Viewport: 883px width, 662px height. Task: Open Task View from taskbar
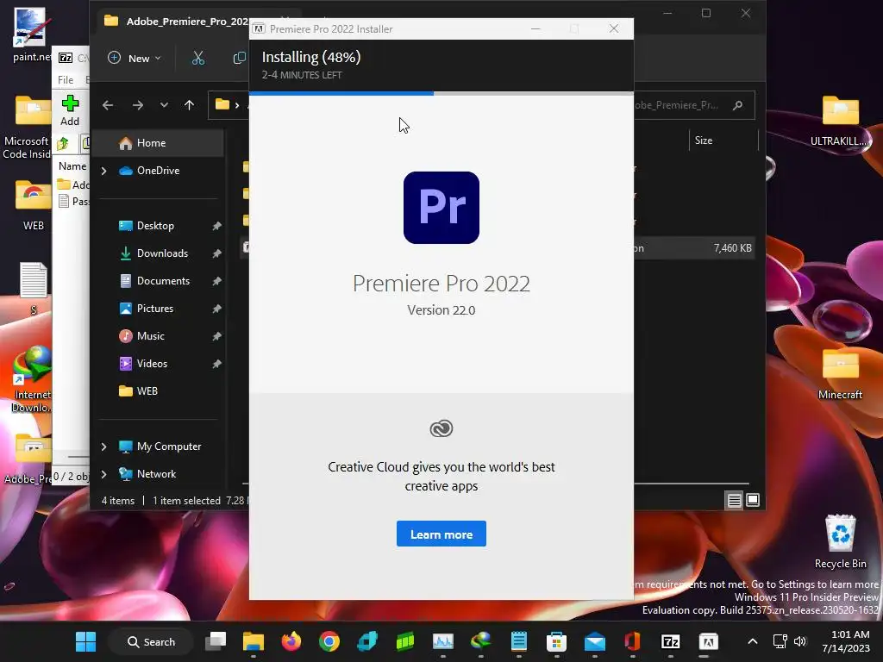point(216,641)
